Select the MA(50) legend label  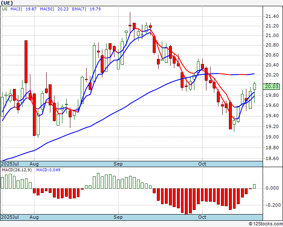click(47, 9)
